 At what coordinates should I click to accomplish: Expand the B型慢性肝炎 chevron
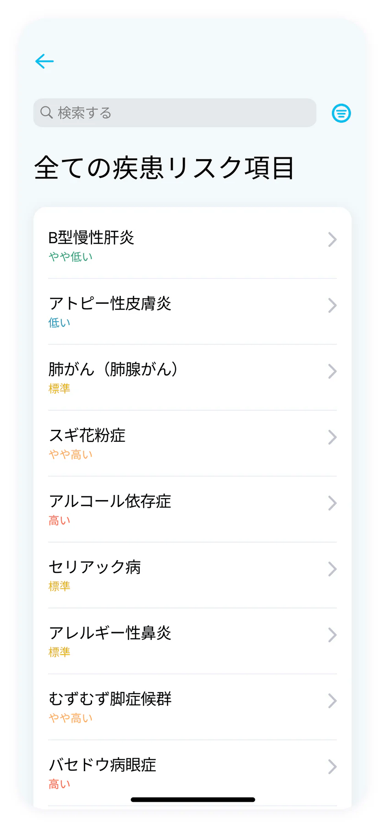click(332, 239)
